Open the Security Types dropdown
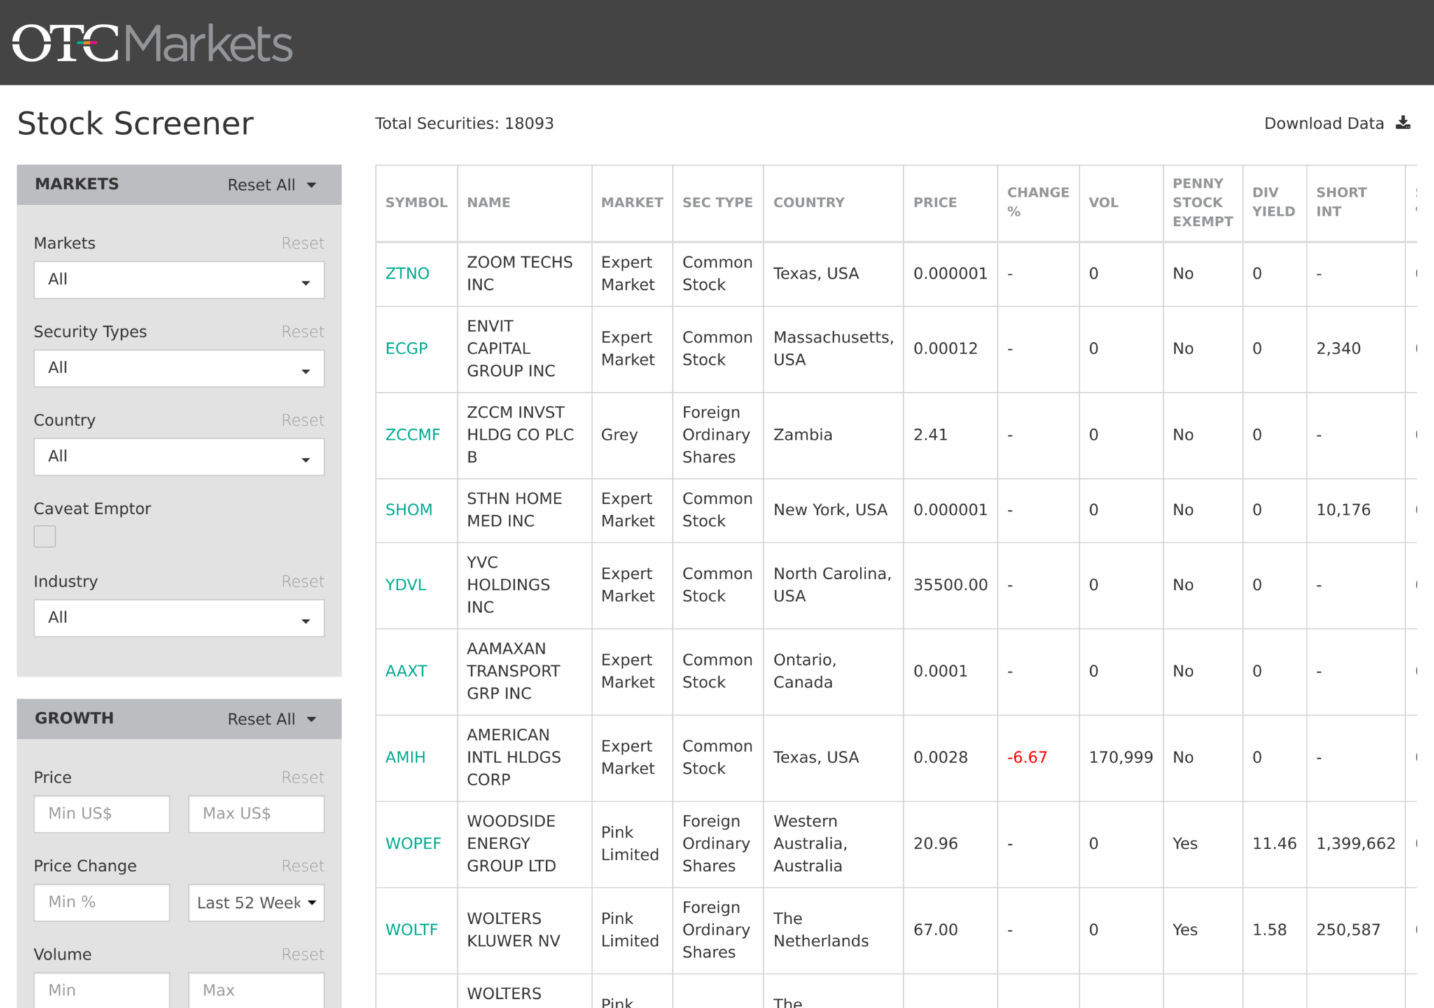 coord(179,368)
